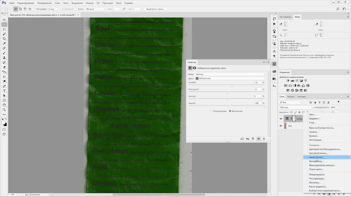Collapse the Properties panel double arrows
351x197 pixels.
point(264,62)
